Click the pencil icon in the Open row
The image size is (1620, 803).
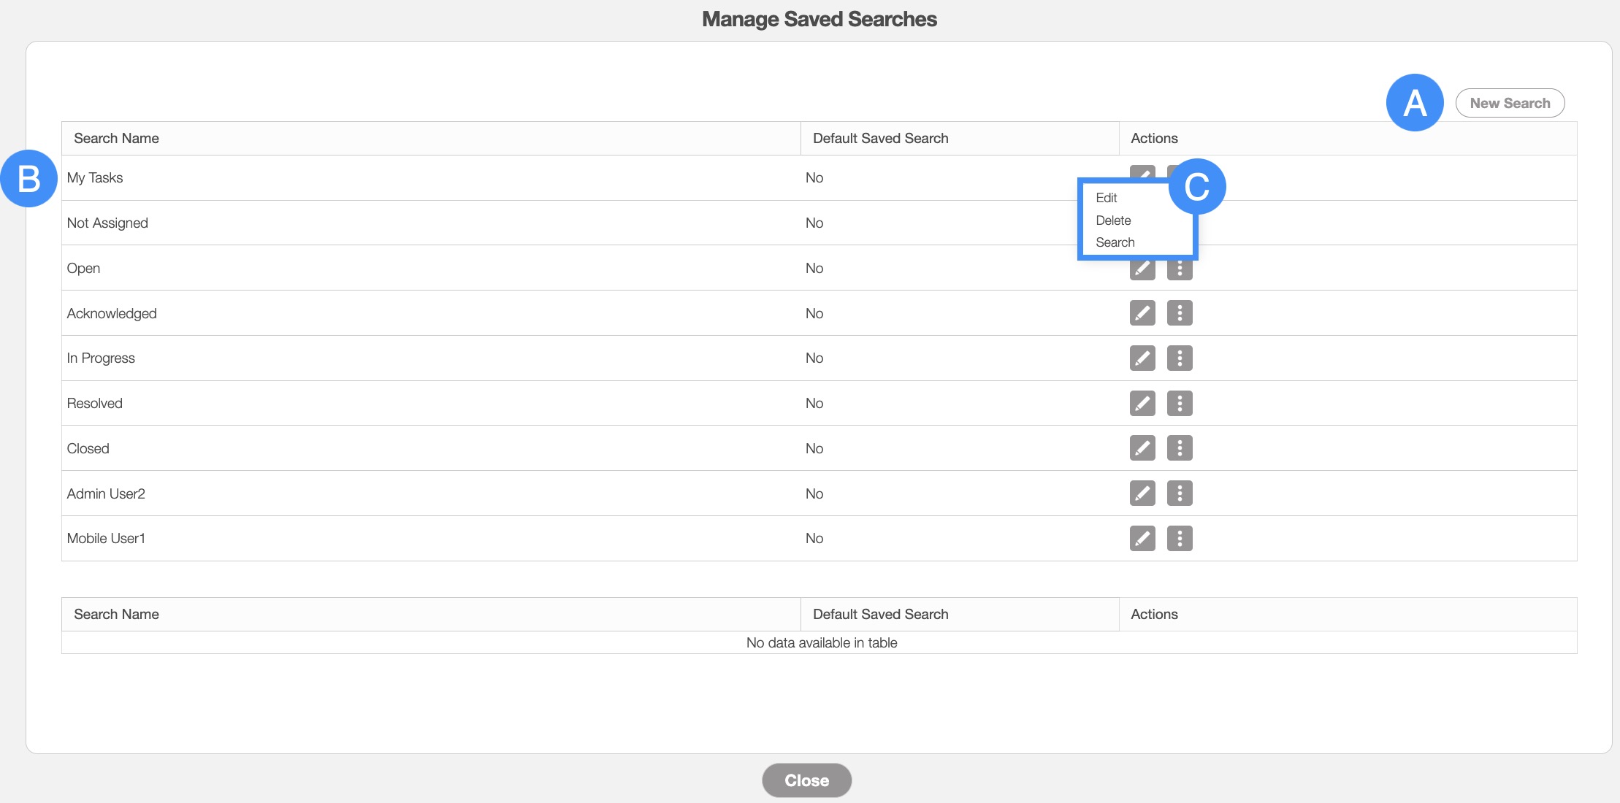point(1142,270)
